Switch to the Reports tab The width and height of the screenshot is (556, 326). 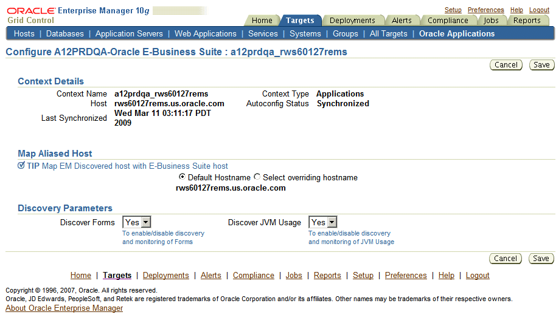[527, 21]
